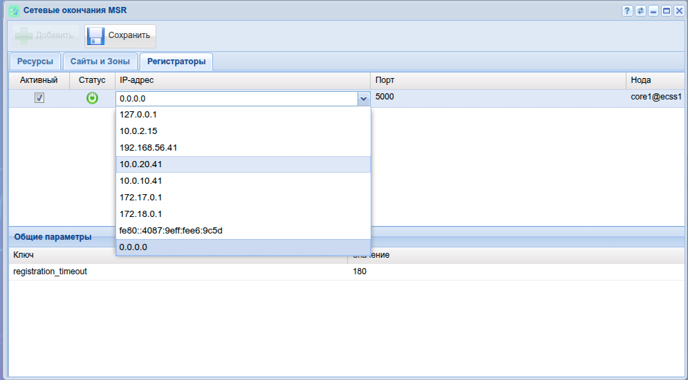Click the IP-адрес input field showing 0.0.0.0
688x380 pixels.
click(x=237, y=99)
